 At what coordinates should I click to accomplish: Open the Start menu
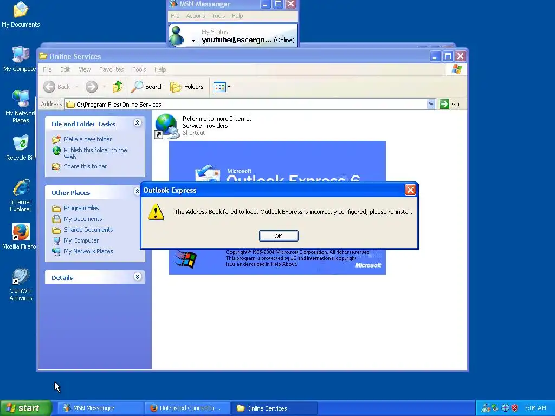(x=25, y=408)
